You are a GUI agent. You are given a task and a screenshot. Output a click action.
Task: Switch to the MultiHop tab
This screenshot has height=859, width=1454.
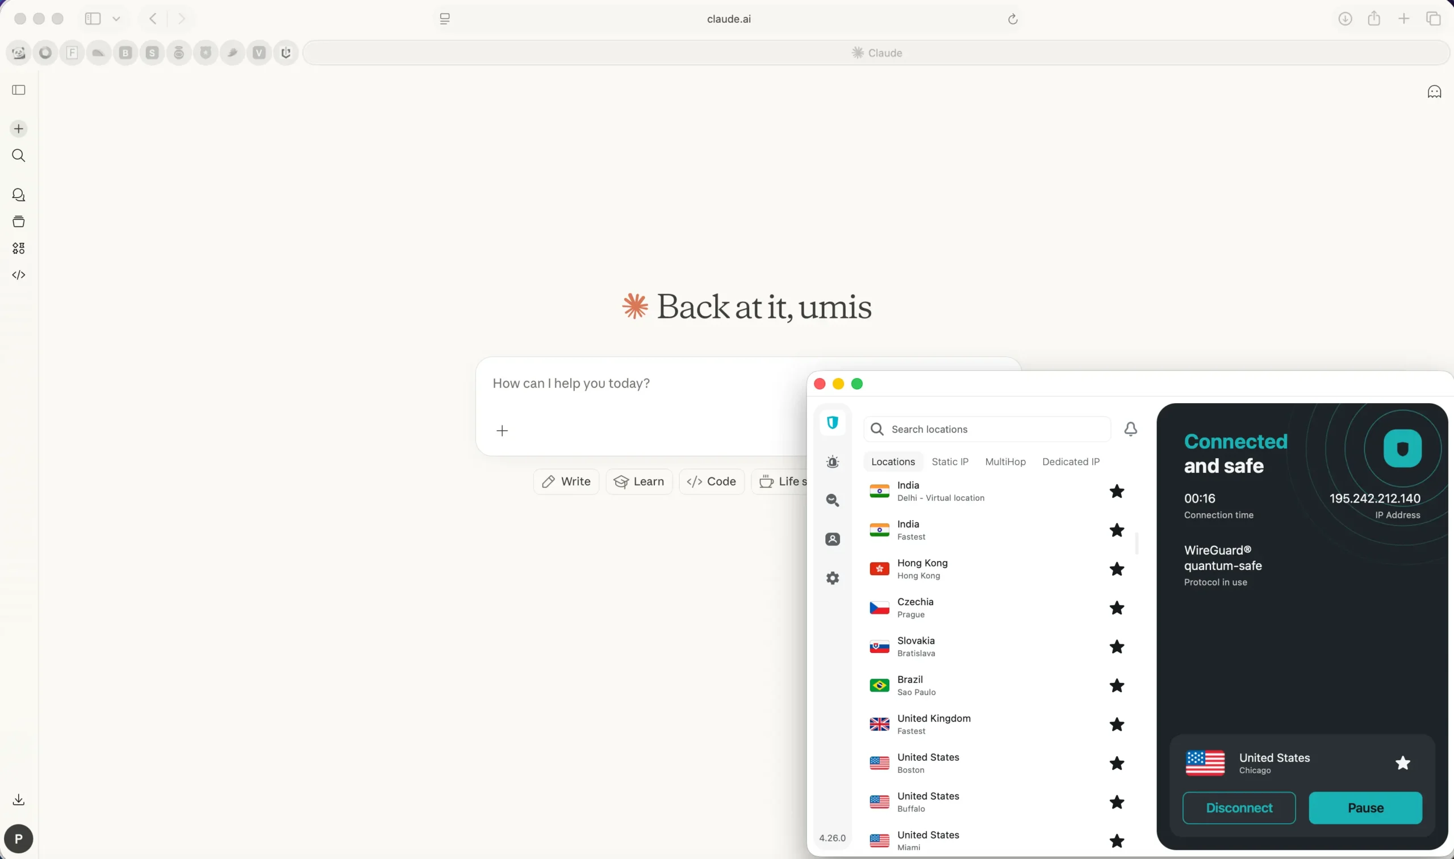[x=1005, y=462]
